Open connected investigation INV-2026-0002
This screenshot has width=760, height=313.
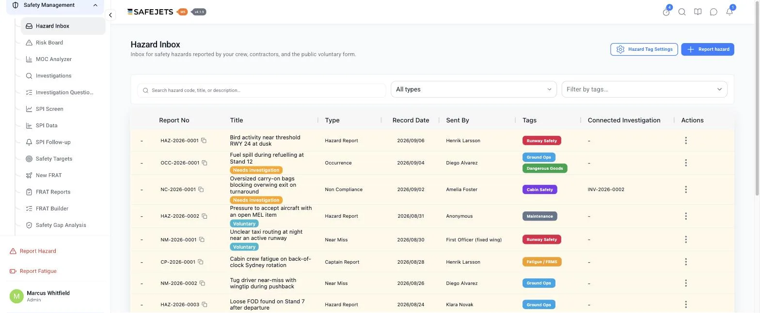click(x=606, y=190)
